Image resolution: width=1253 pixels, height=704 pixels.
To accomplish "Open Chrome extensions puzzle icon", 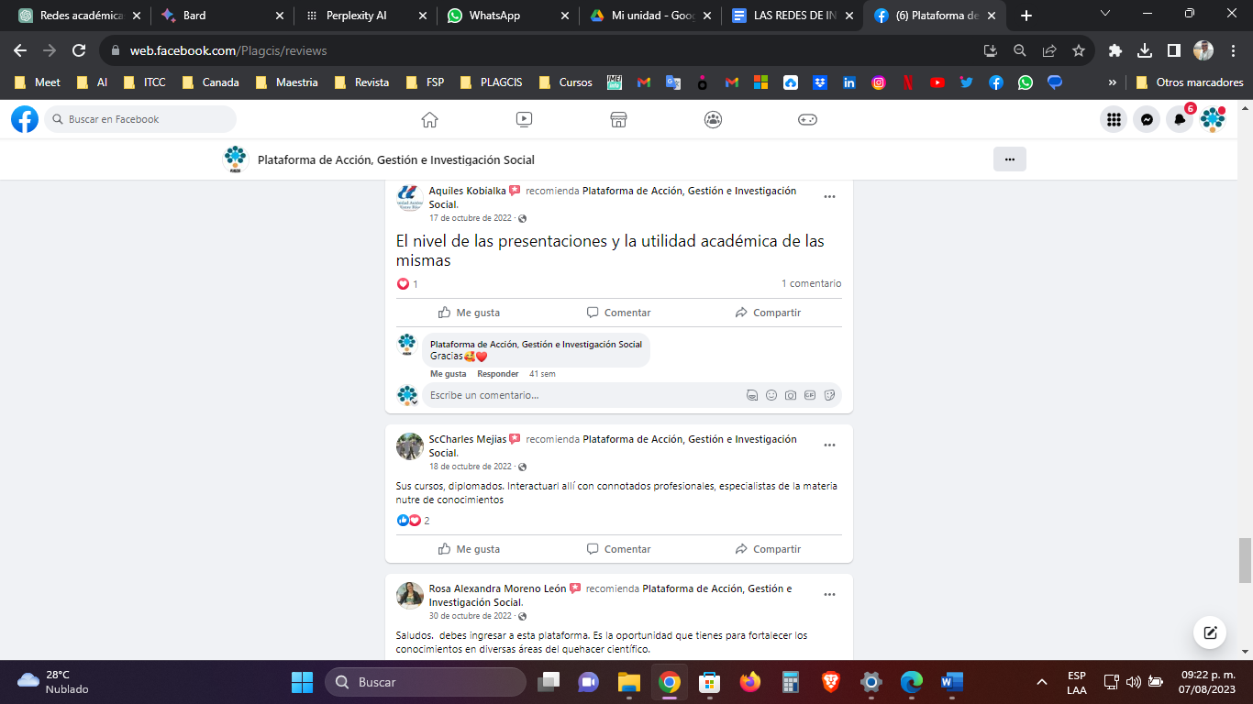I will click(1115, 50).
